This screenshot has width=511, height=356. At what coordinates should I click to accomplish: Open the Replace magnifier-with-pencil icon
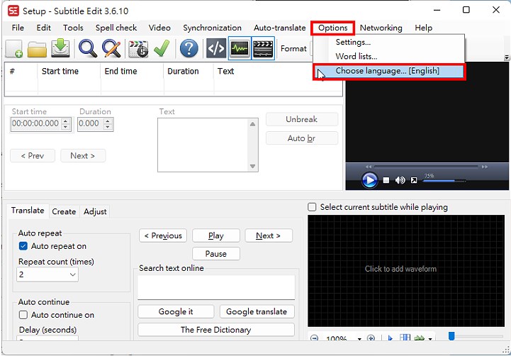point(111,48)
